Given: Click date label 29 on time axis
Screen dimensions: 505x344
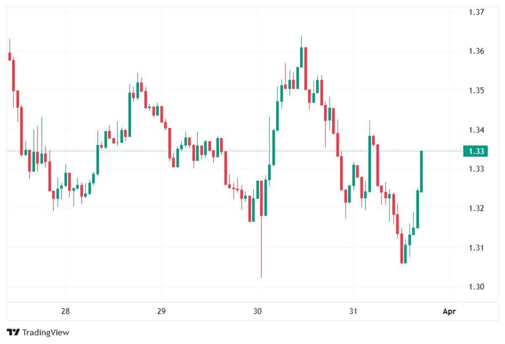Looking at the screenshot, I should [x=161, y=312].
